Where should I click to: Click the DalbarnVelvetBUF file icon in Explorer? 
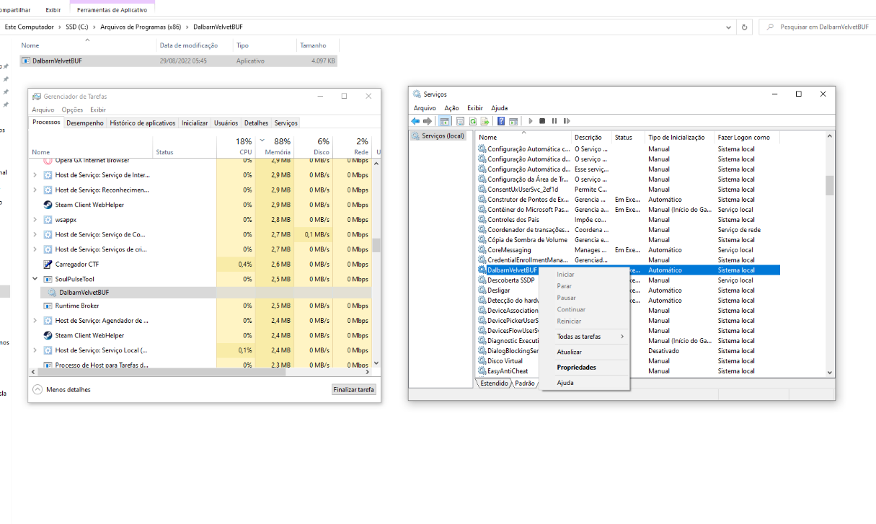[x=26, y=61]
